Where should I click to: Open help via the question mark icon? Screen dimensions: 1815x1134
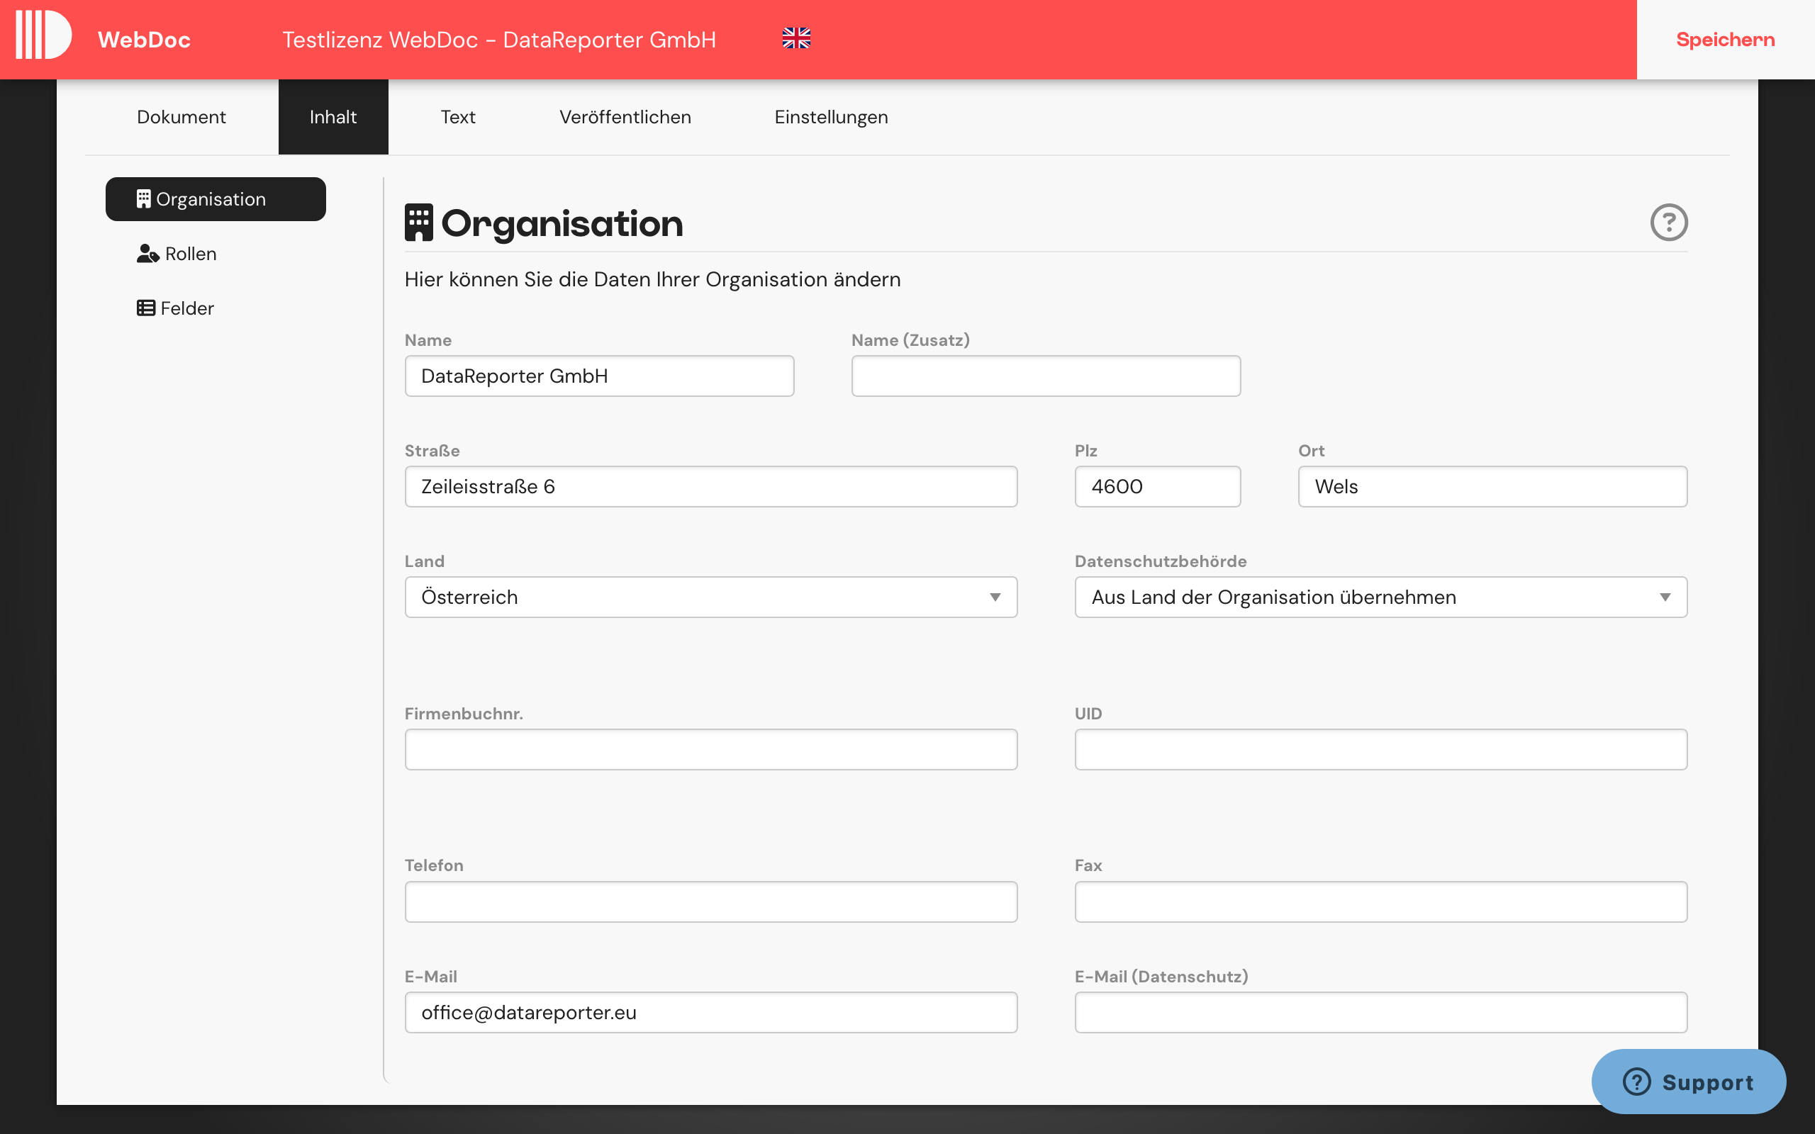[x=1670, y=221]
